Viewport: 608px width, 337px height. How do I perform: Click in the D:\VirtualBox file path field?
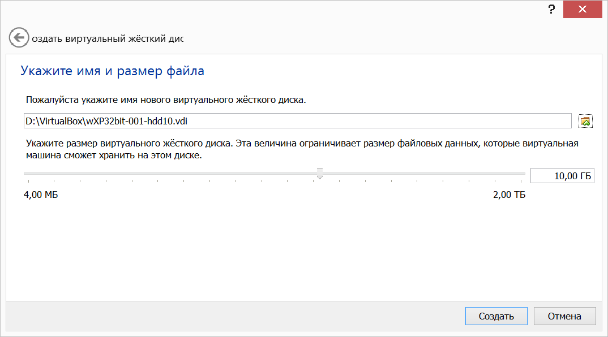[297, 121]
